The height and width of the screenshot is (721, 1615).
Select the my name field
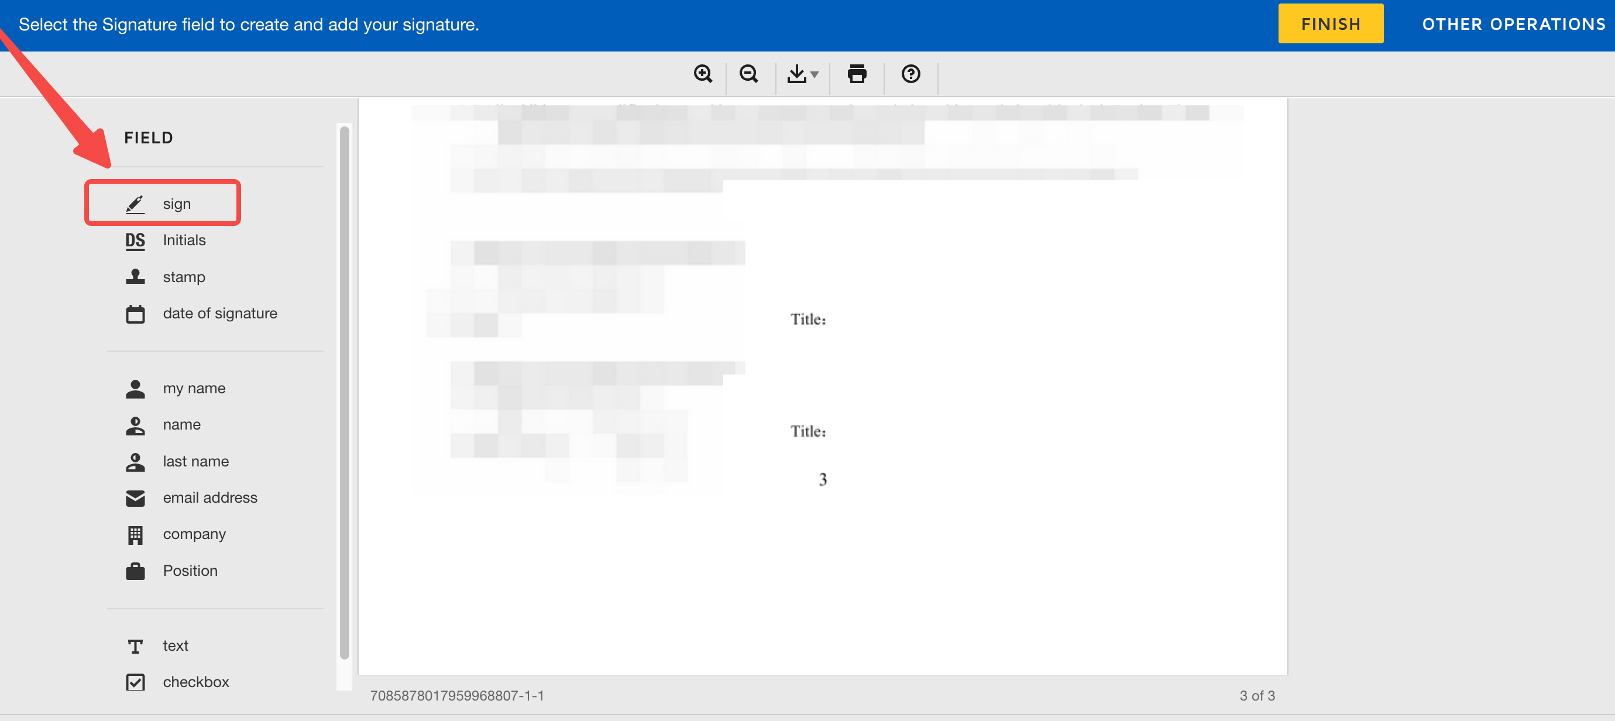[194, 387]
